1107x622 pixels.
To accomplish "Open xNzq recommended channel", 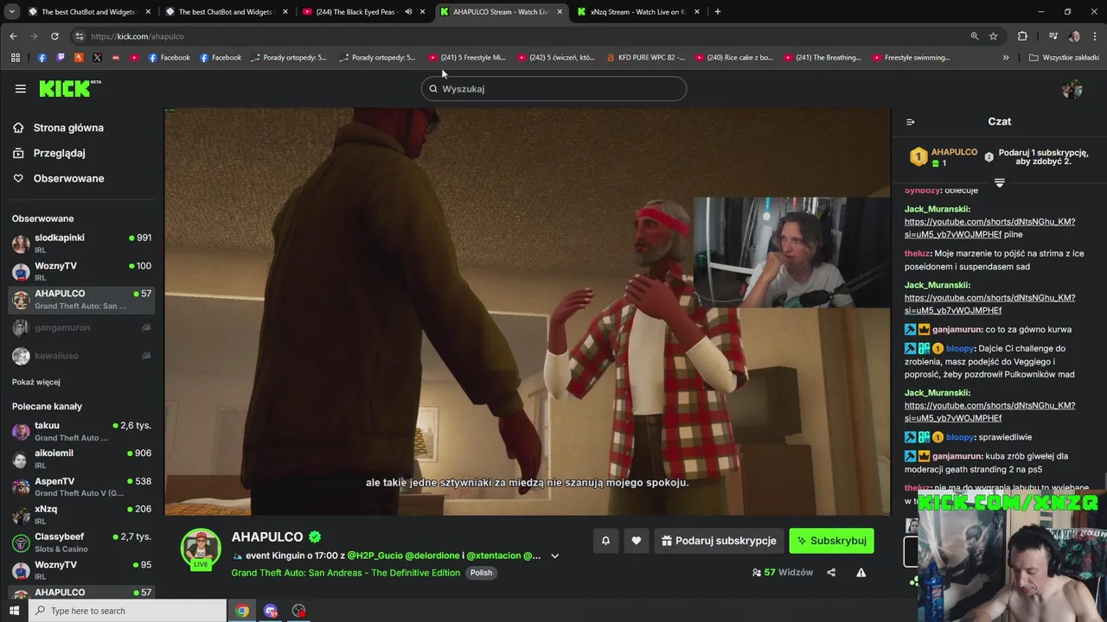I will 81,515.
